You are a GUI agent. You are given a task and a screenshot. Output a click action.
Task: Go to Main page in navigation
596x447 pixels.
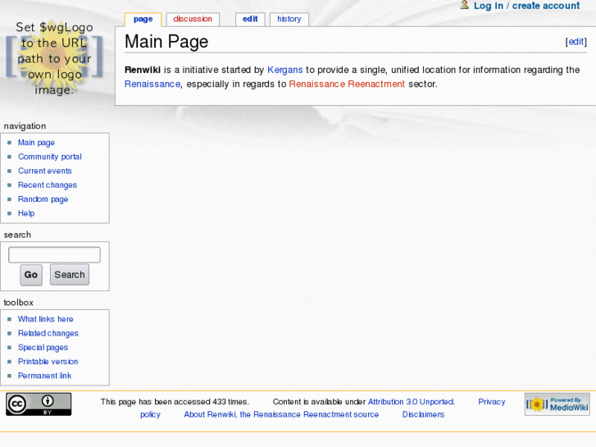(x=36, y=143)
